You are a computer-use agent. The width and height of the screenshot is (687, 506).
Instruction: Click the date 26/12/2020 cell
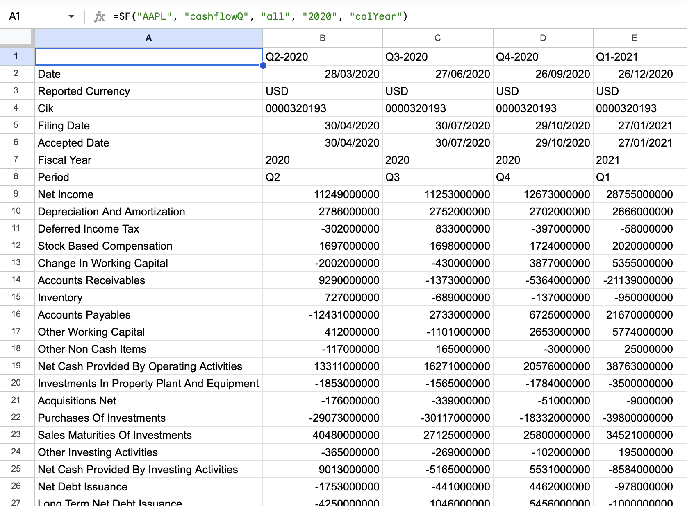tap(635, 74)
